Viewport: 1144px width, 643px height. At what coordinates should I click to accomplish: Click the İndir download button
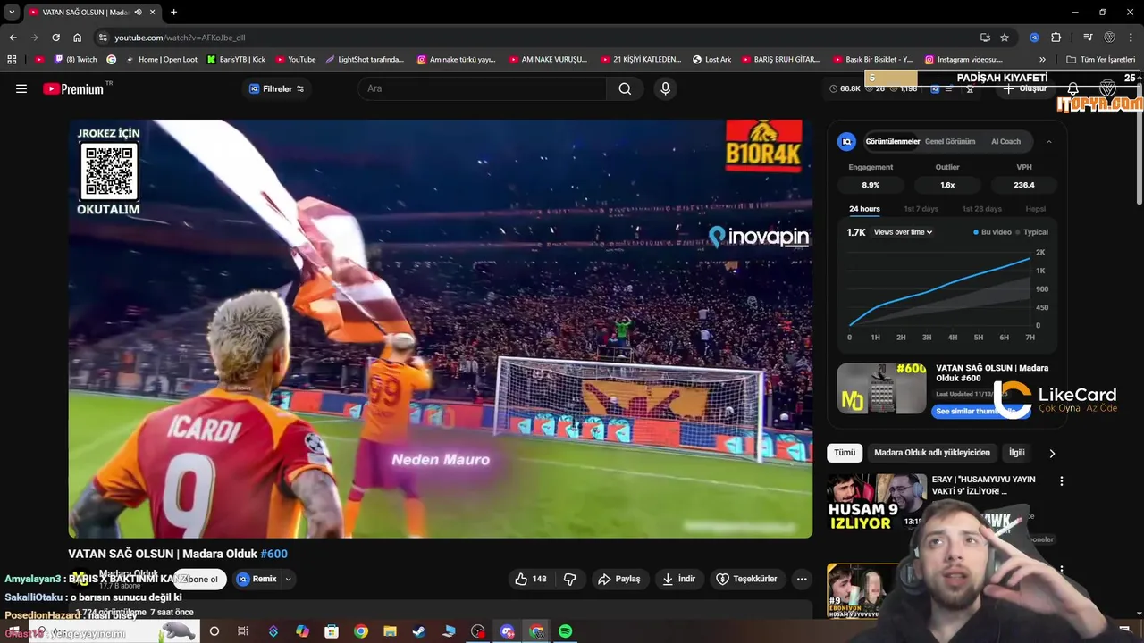(x=678, y=579)
